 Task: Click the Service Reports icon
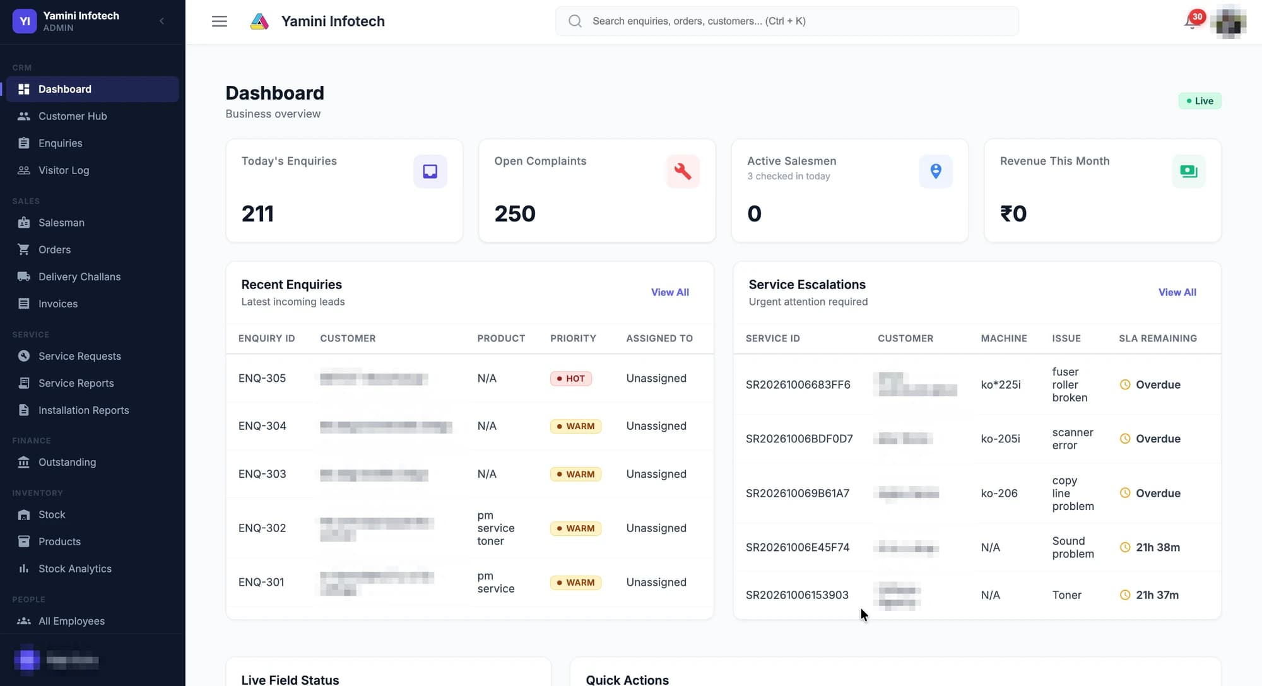click(x=24, y=383)
